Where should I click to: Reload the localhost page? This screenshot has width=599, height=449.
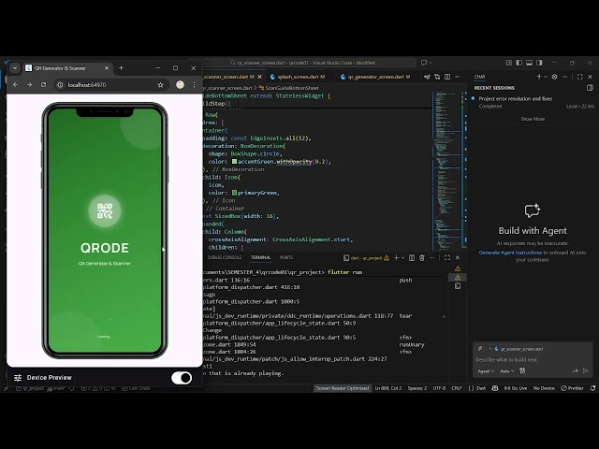[x=44, y=85]
